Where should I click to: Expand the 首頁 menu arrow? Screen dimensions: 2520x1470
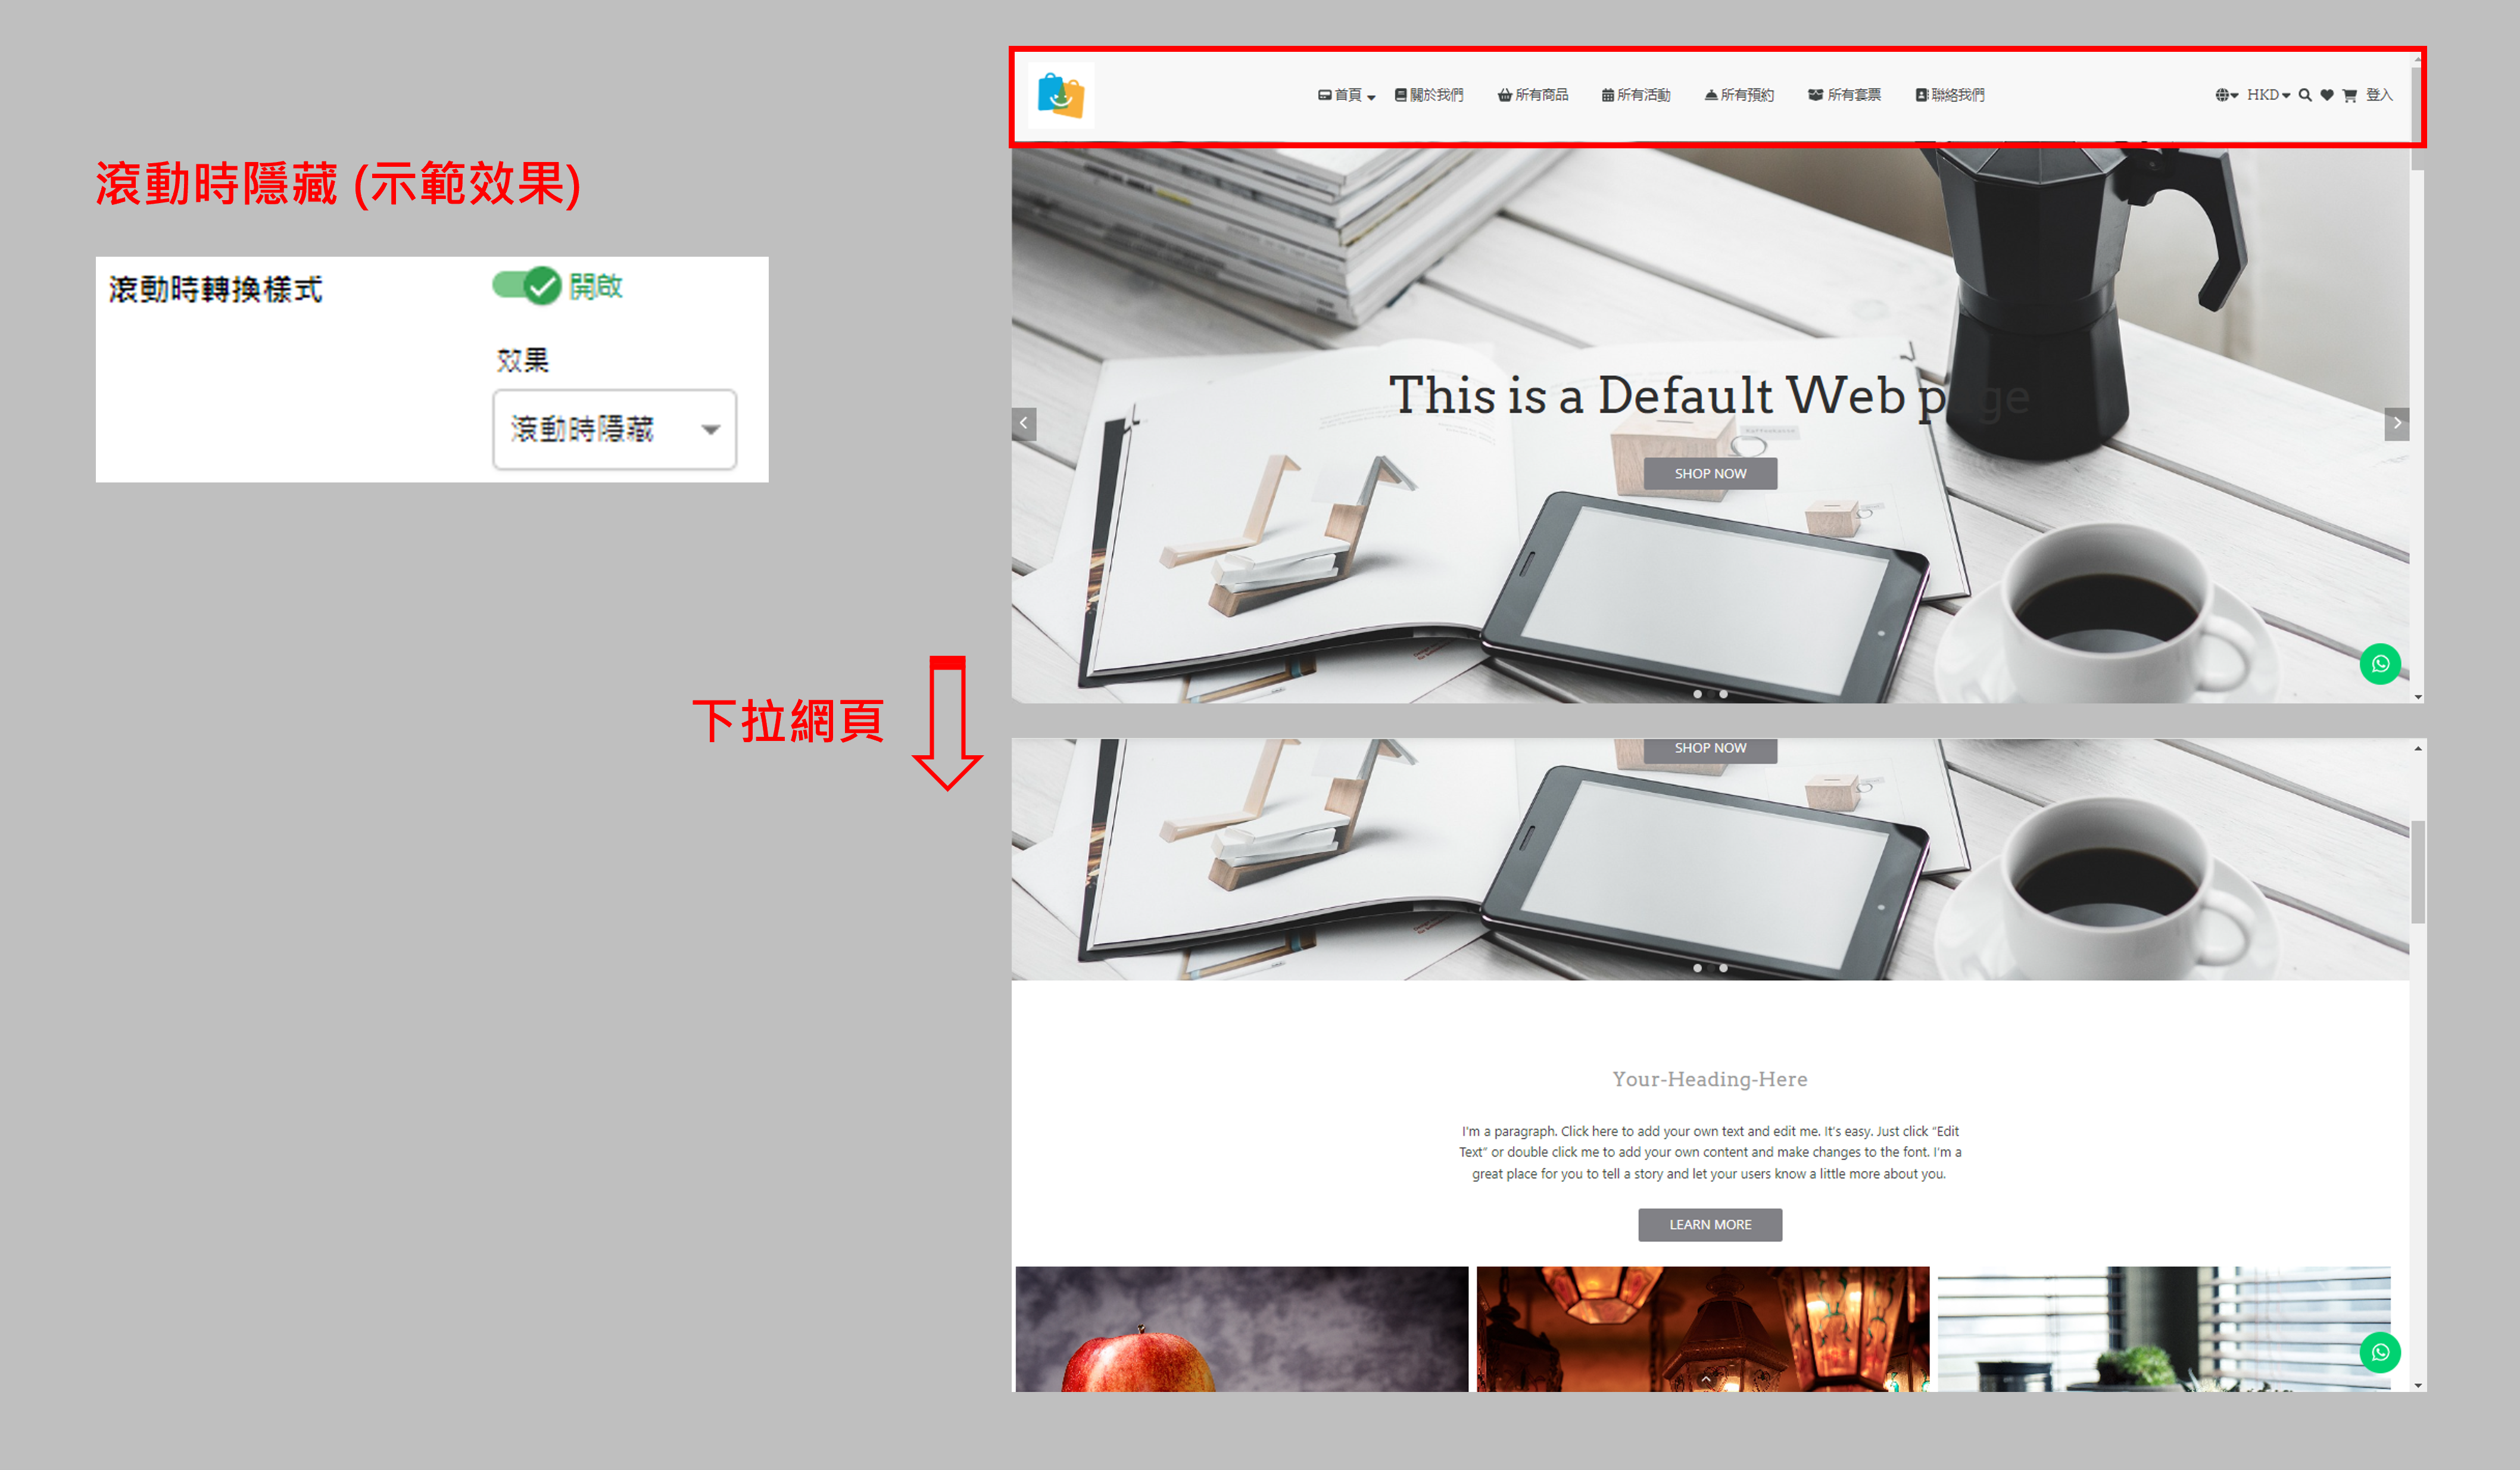1371,97
